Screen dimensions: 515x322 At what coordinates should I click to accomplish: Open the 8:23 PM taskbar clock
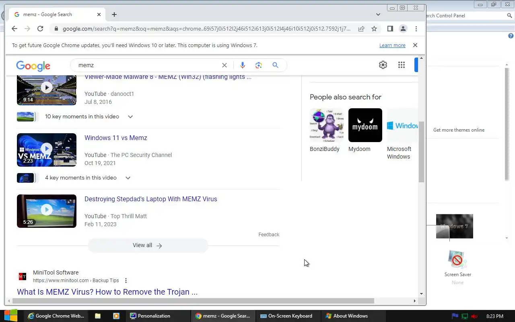point(495,316)
